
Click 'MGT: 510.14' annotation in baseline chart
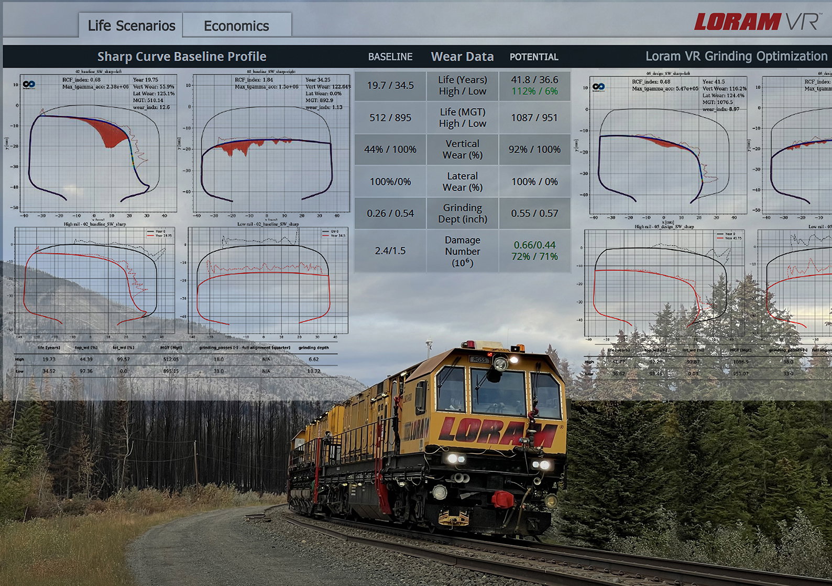pos(148,100)
